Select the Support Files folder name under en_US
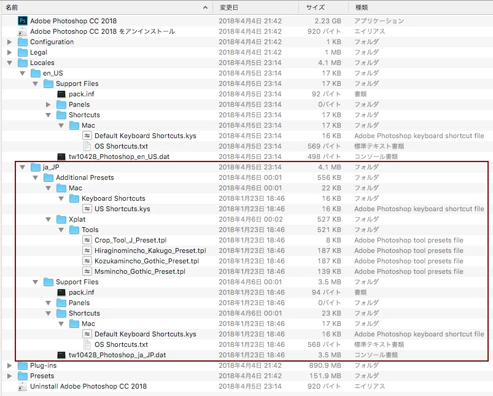 point(77,83)
